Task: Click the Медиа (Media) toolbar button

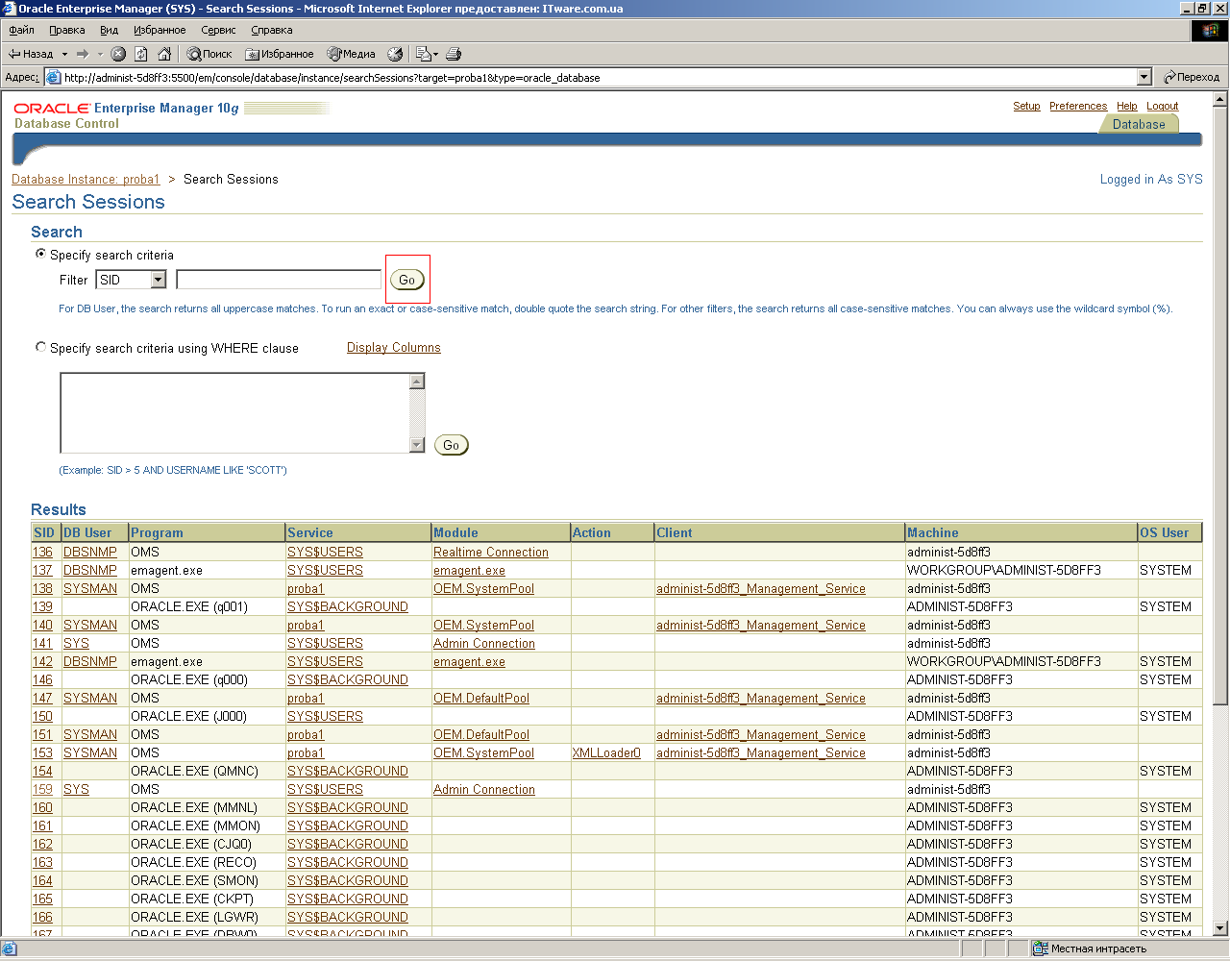Action: (x=351, y=54)
